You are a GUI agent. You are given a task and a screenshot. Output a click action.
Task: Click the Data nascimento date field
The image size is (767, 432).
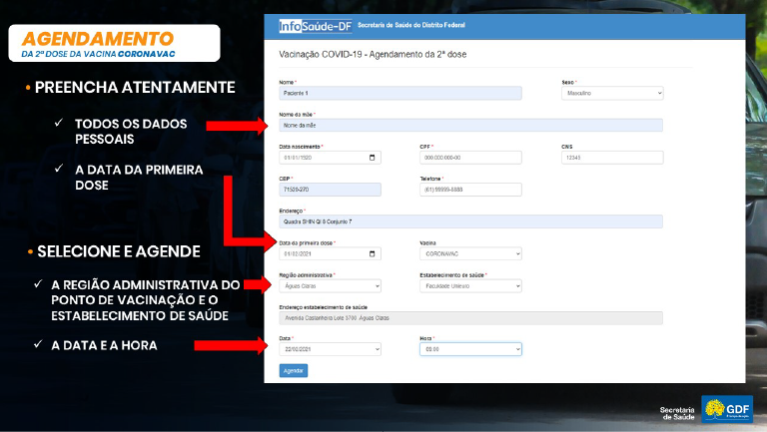point(331,158)
